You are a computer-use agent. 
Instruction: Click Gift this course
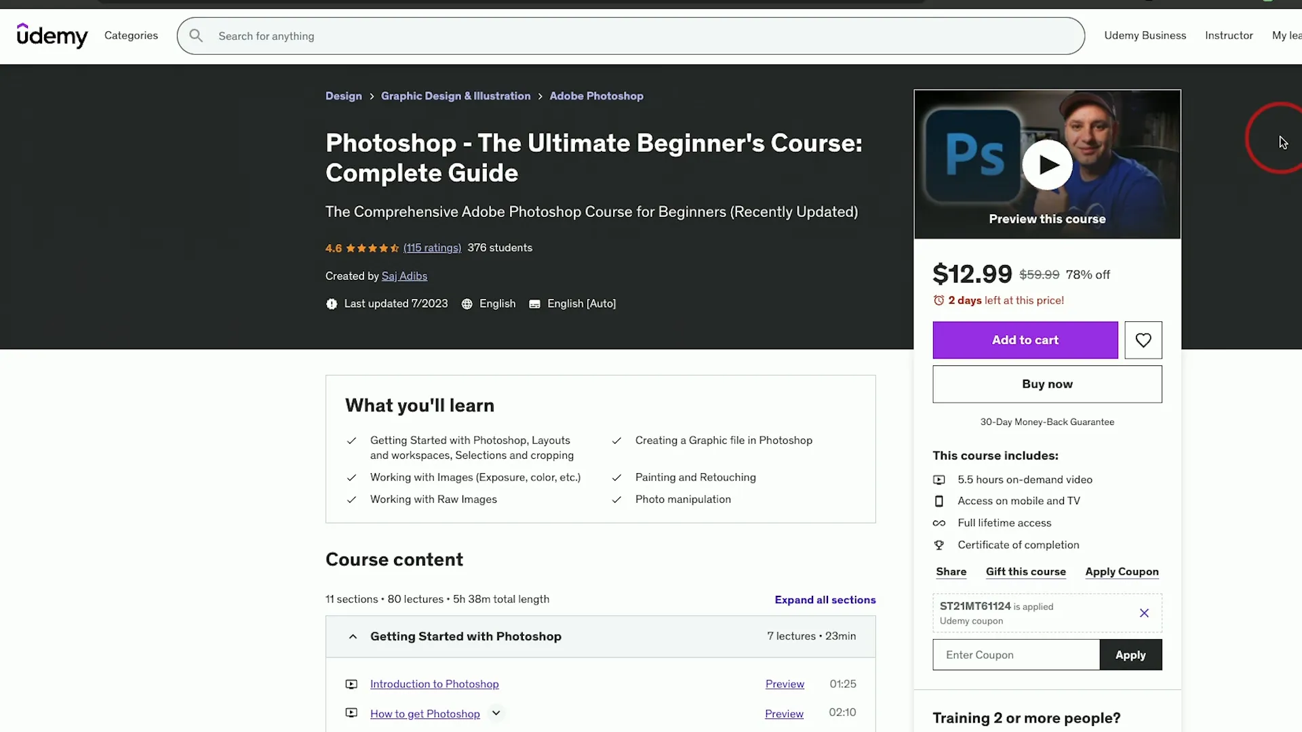click(1025, 572)
